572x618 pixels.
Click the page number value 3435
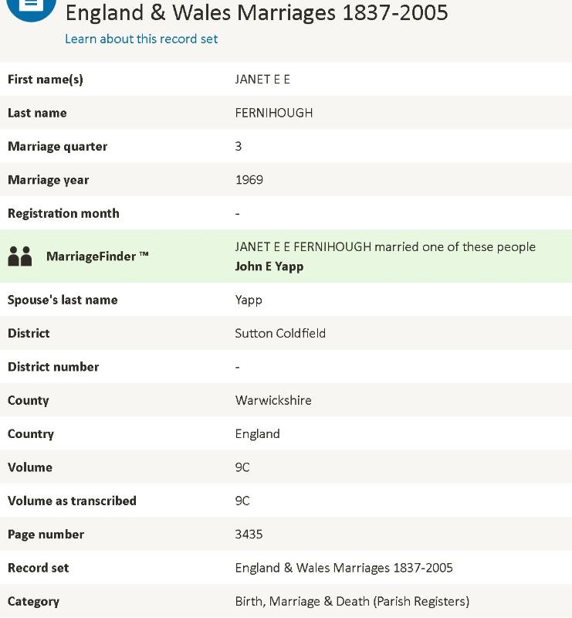[x=249, y=535]
